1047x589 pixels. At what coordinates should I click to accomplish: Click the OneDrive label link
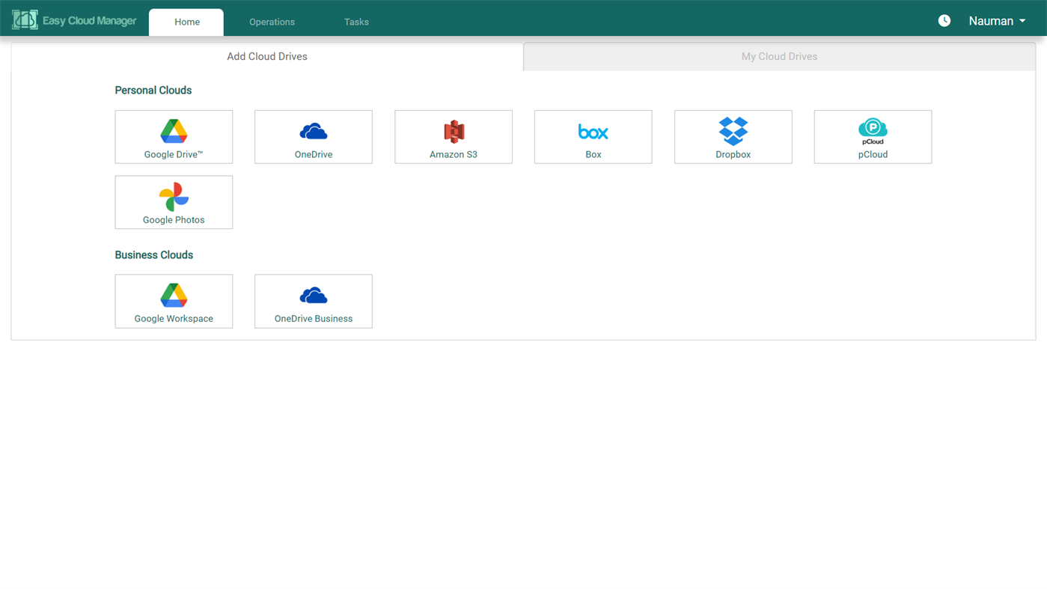click(313, 153)
